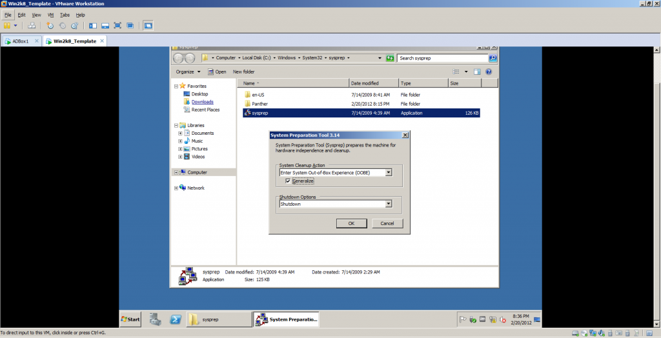Click the console view toolbar icon
This screenshot has height=338, width=661.
point(148,26)
